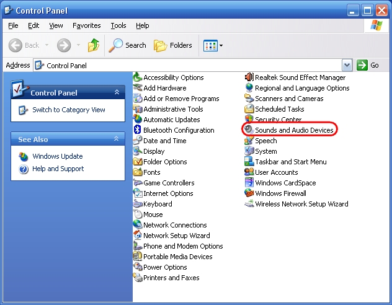Click the Forward navigation arrow button

point(64,45)
